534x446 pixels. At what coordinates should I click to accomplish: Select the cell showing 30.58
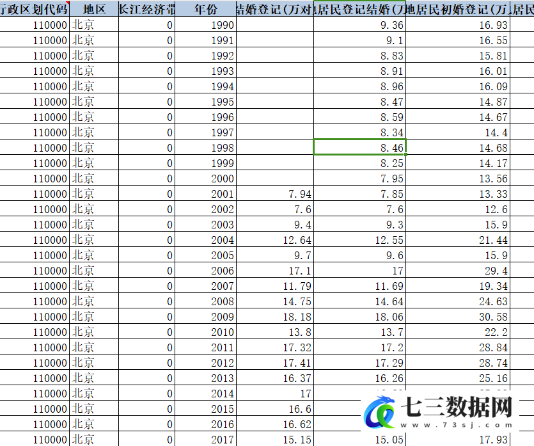point(458,316)
